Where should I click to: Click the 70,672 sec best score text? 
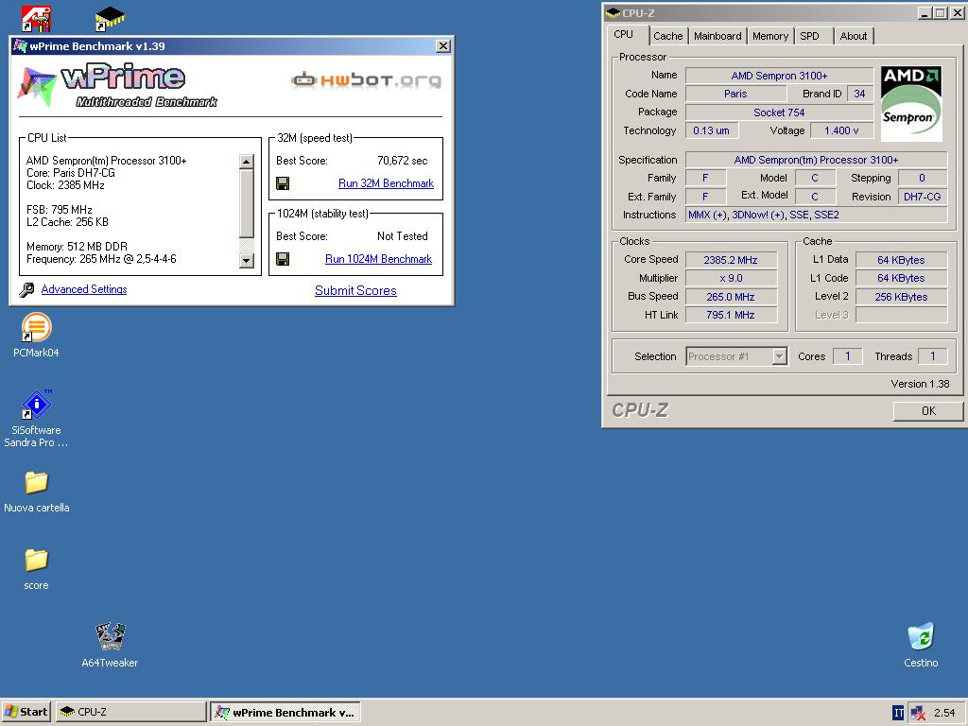(x=403, y=161)
